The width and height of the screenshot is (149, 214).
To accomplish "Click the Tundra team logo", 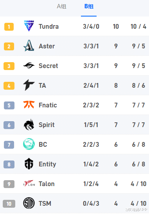I will click(x=29, y=26).
